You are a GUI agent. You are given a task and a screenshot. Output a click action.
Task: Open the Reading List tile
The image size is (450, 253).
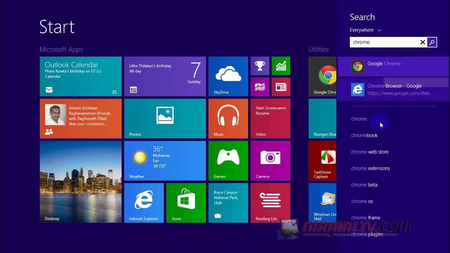click(270, 203)
